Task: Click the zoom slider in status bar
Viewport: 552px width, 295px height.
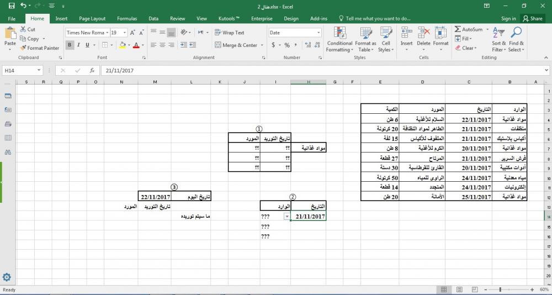Action: [x=500, y=289]
